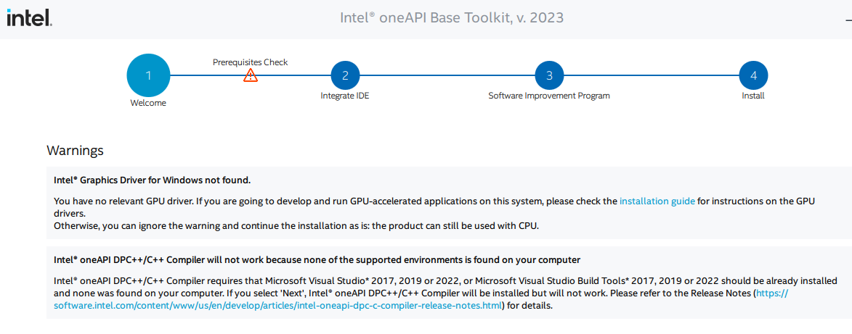Click the Welcome step label
This screenshot has width=852, height=334.
tap(148, 103)
